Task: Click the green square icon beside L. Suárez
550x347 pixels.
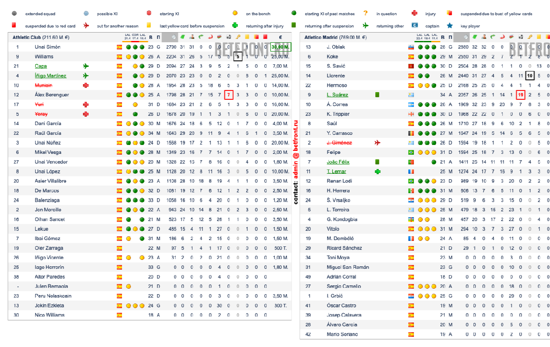Action: tap(377, 95)
